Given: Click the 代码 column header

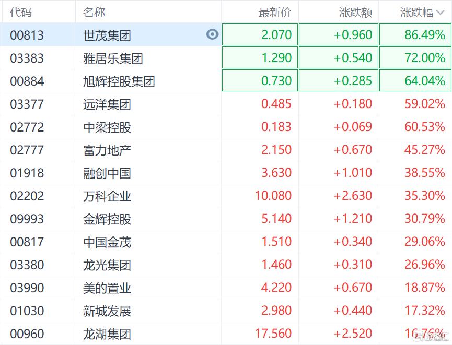Looking at the screenshot, I should (21, 12).
